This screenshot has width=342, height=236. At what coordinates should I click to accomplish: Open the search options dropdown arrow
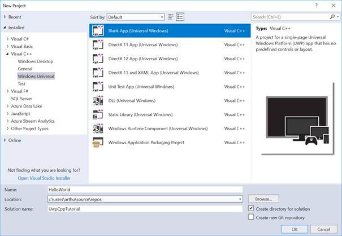coord(337,17)
